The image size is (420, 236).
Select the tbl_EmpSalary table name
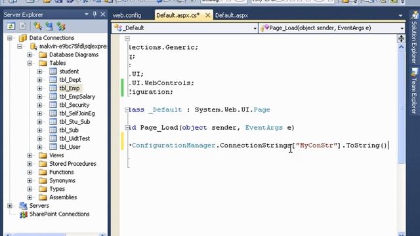(77, 96)
